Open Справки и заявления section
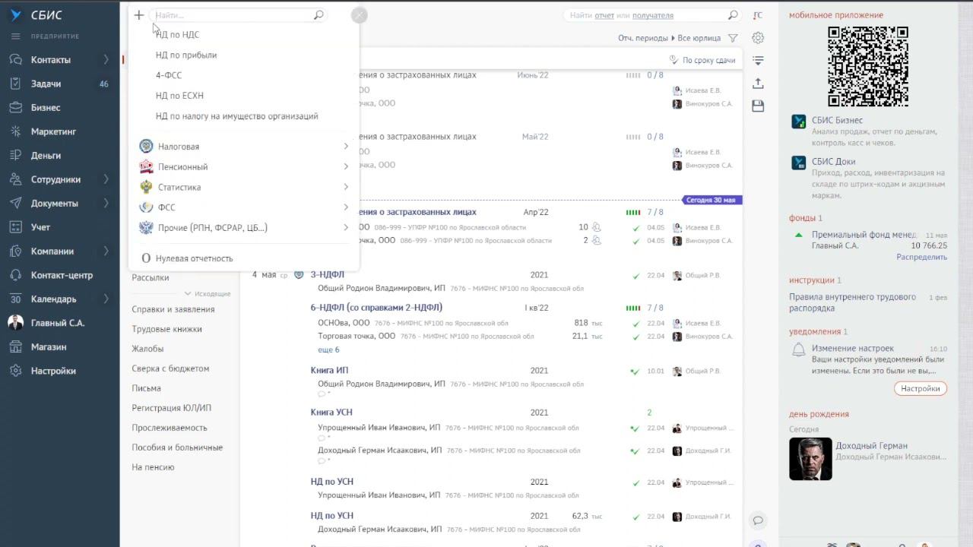This screenshot has width=973, height=547. point(173,309)
